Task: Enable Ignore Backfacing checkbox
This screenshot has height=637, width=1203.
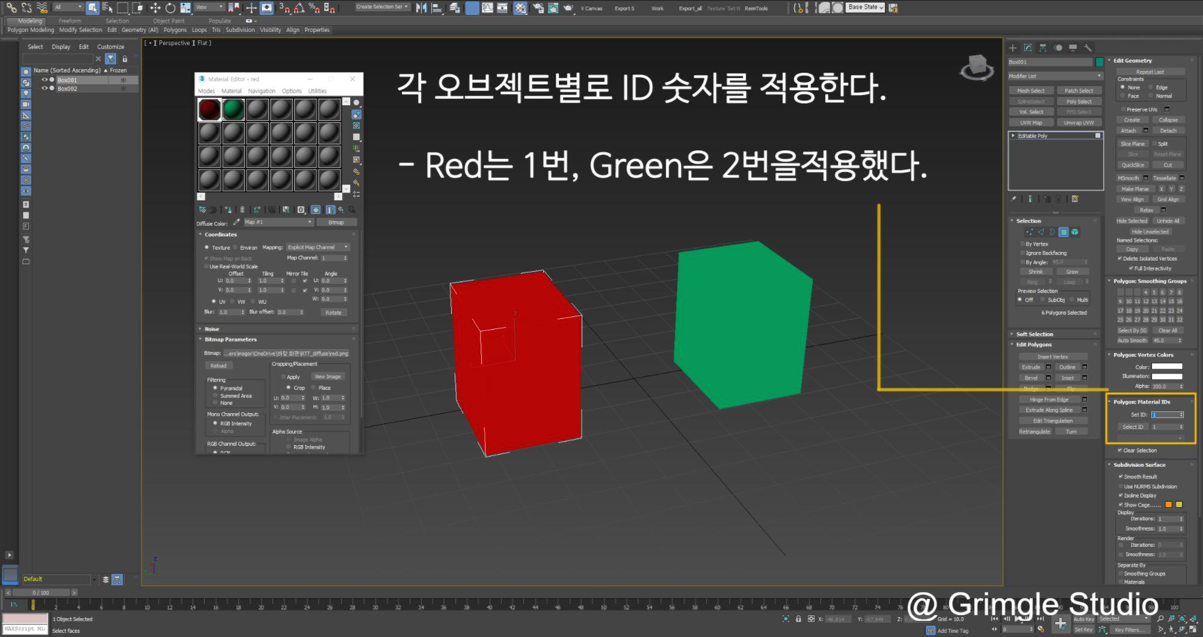Action: click(x=1022, y=253)
